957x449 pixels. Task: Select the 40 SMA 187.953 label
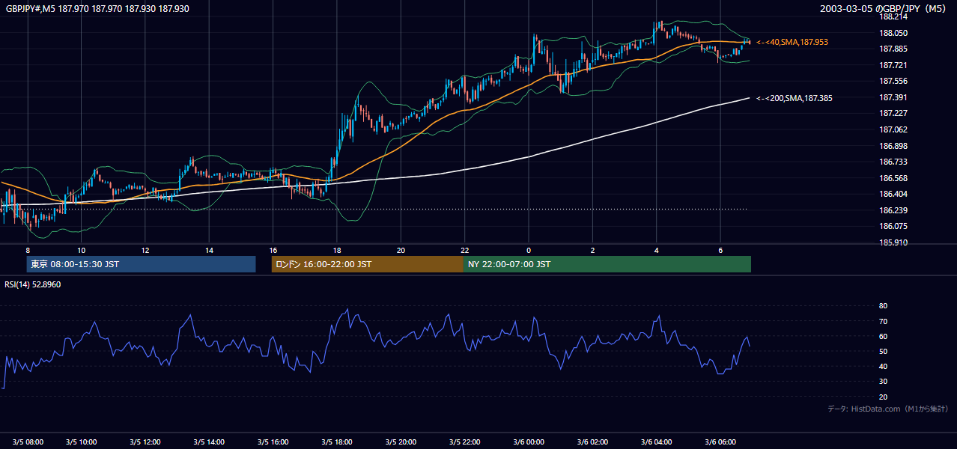point(794,43)
